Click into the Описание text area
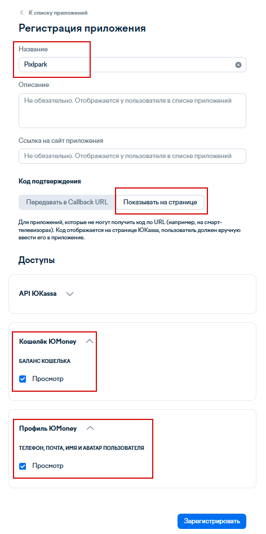266x534 pixels. pyautogui.click(x=132, y=110)
